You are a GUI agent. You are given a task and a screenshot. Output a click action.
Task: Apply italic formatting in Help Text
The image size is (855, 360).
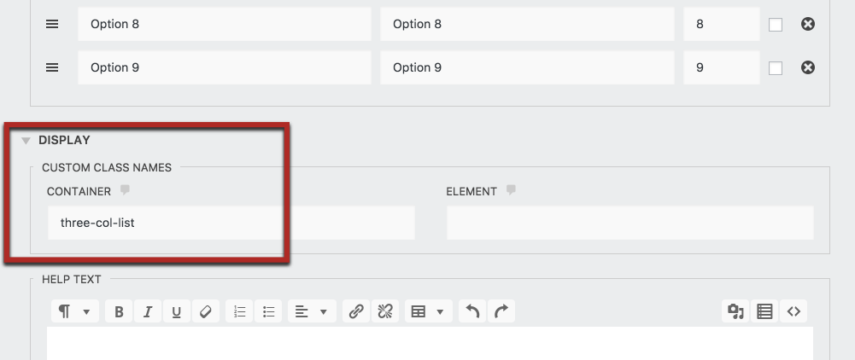pyautogui.click(x=148, y=312)
